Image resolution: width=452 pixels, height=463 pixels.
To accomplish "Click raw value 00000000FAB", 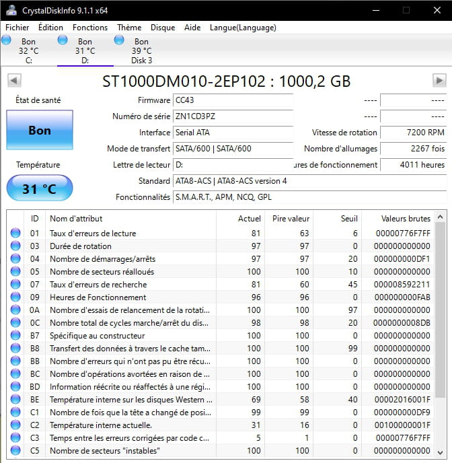I will tap(402, 297).
